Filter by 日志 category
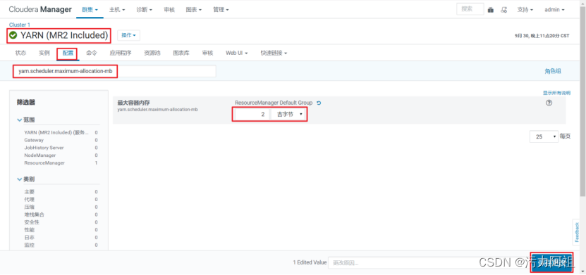This screenshot has width=586, height=275. coord(29,237)
